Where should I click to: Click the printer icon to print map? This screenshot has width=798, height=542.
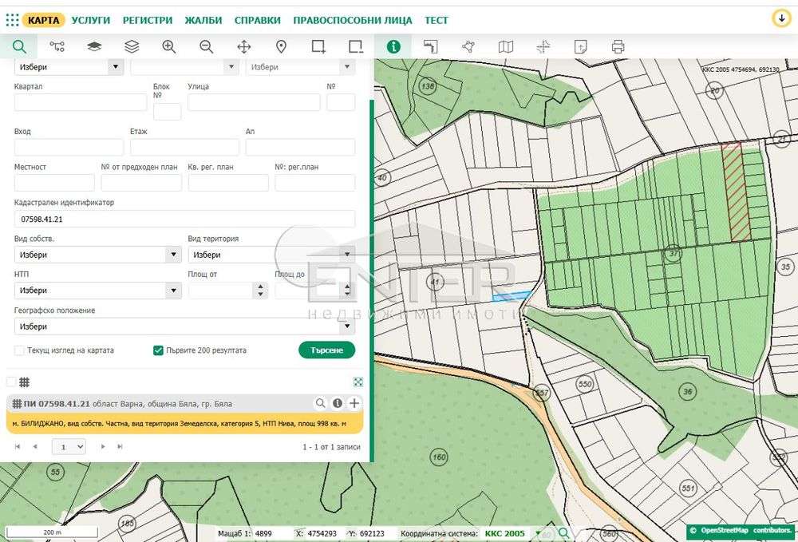click(618, 47)
